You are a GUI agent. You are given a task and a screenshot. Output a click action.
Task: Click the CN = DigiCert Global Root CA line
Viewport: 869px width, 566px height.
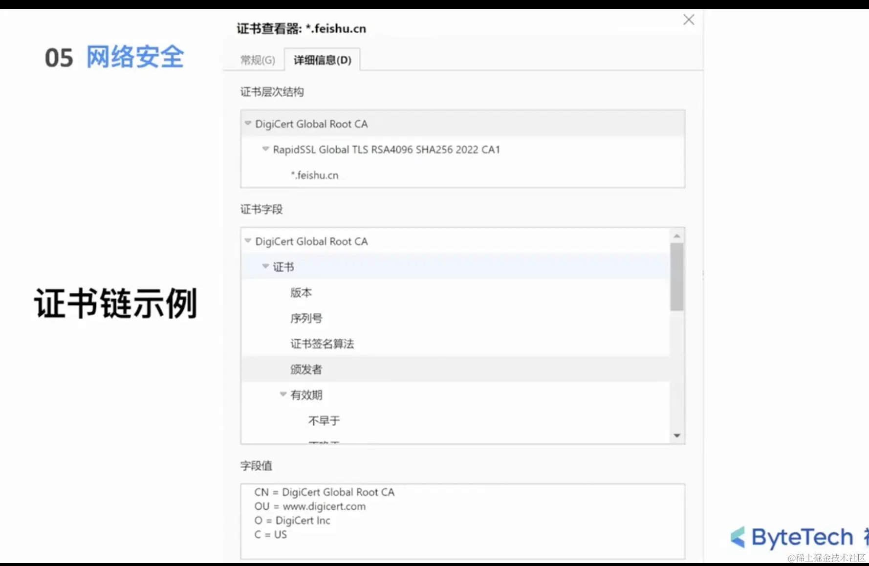point(324,492)
